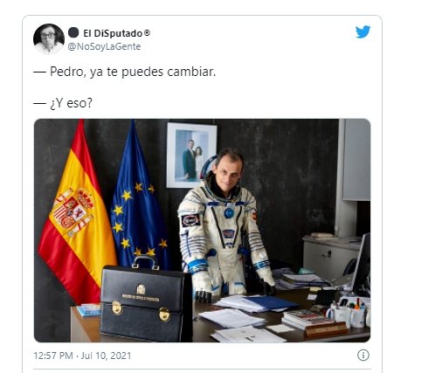The width and height of the screenshot is (435, 373).
Task: Click the "¿Y eso?" tweet line
Action: point(71,103)
